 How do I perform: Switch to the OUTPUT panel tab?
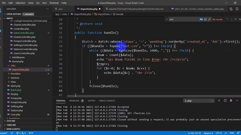click(x=92, y=101)
